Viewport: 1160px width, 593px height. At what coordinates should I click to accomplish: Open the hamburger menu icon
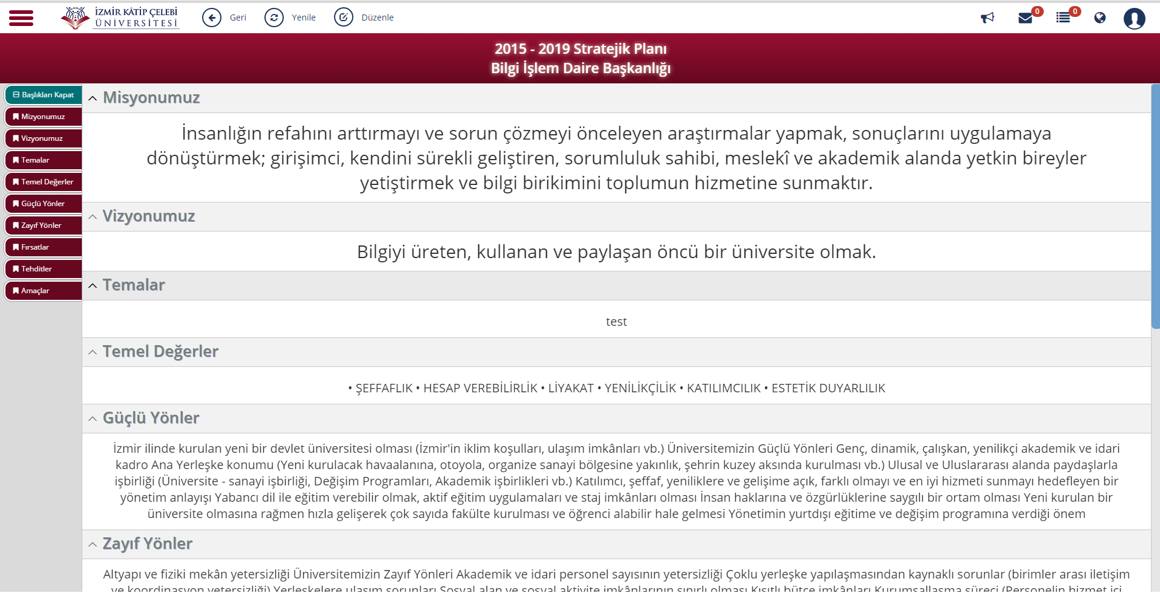click(x=21, y=18)
